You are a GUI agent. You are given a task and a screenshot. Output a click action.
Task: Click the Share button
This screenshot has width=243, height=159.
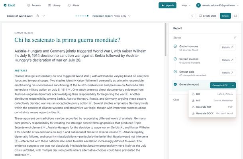tap(225, 16)
